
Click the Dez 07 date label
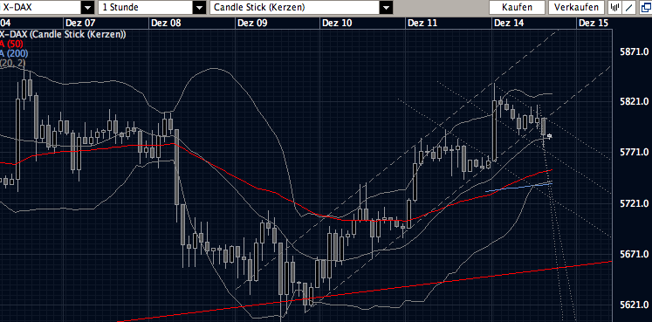(x=80, y=24)
